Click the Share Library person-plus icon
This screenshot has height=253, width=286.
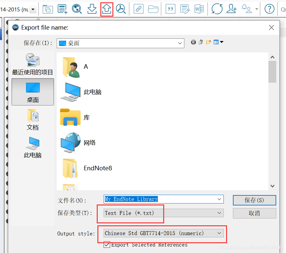coord(232,9)
